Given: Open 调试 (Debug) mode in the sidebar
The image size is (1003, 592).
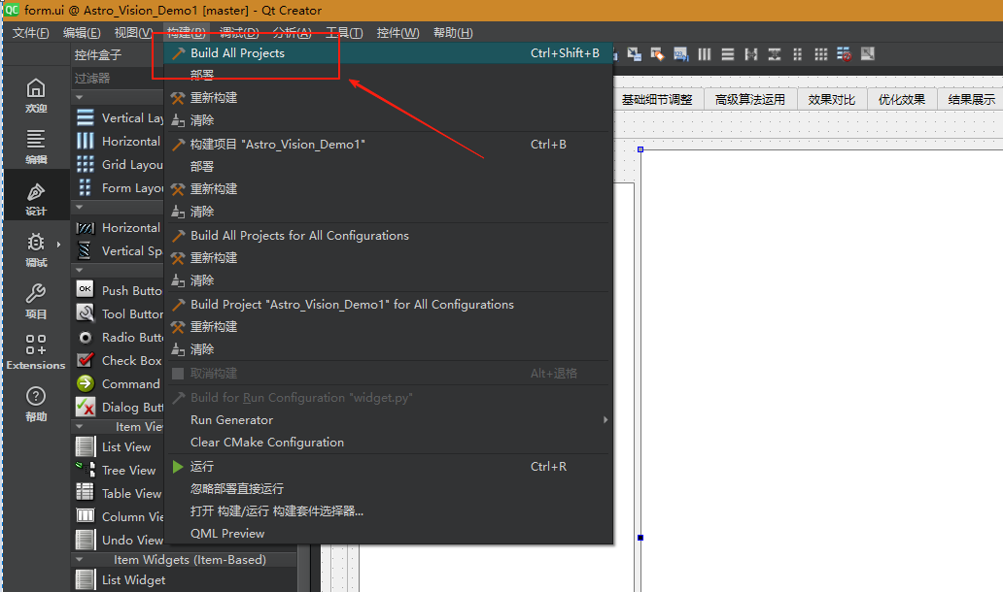Looking at the screenshot, I should [36, 249].
